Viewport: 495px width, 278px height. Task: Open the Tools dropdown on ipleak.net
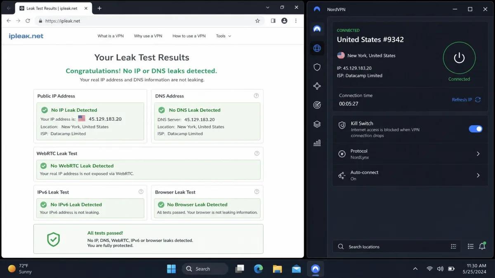[x=223, y=36]
